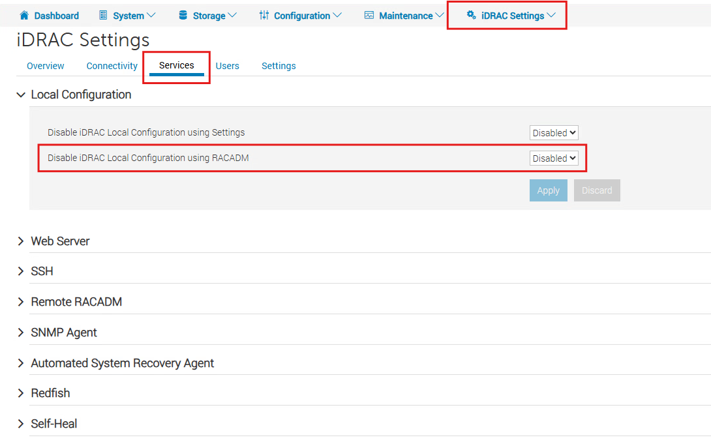Switch to the Connectivity tab
Image resolution: width=711 pixels, height=444 pixels.
coord(112,66)
